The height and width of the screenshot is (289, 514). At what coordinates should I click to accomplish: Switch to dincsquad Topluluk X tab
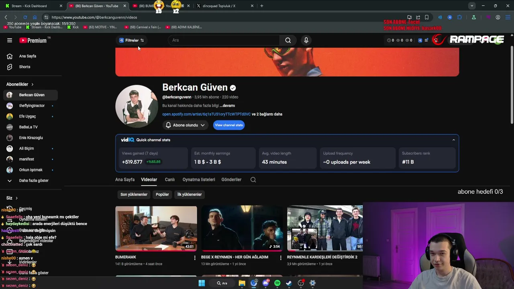point(225,6)
